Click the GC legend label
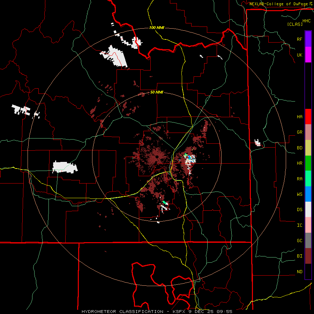This screenshot has width=314, height=314. (299, 240)
